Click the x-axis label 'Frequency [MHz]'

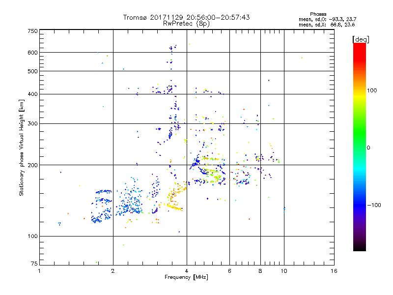coord(186,277)
